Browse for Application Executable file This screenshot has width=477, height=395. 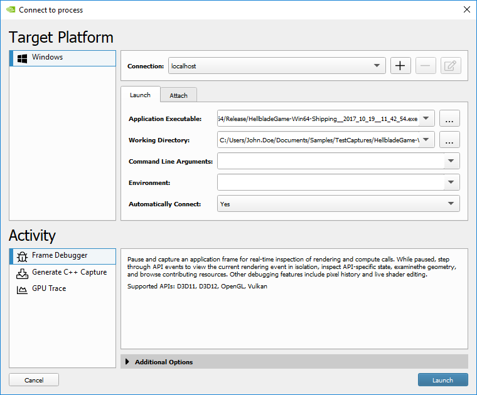[449, 118]
